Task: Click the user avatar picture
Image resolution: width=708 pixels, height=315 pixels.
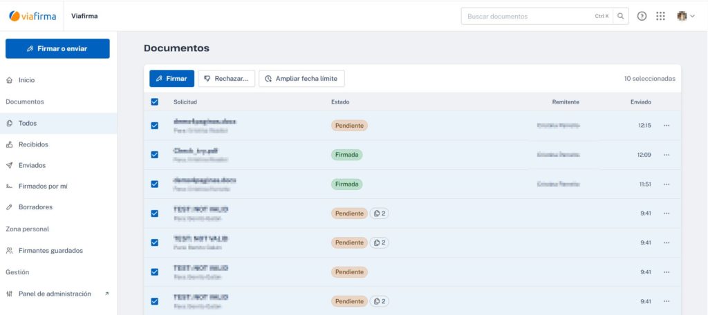Action: pos(681,17)
